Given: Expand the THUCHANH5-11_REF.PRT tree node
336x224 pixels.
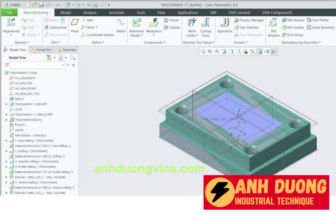Looking at the screenshot, I should coord(6,104).
